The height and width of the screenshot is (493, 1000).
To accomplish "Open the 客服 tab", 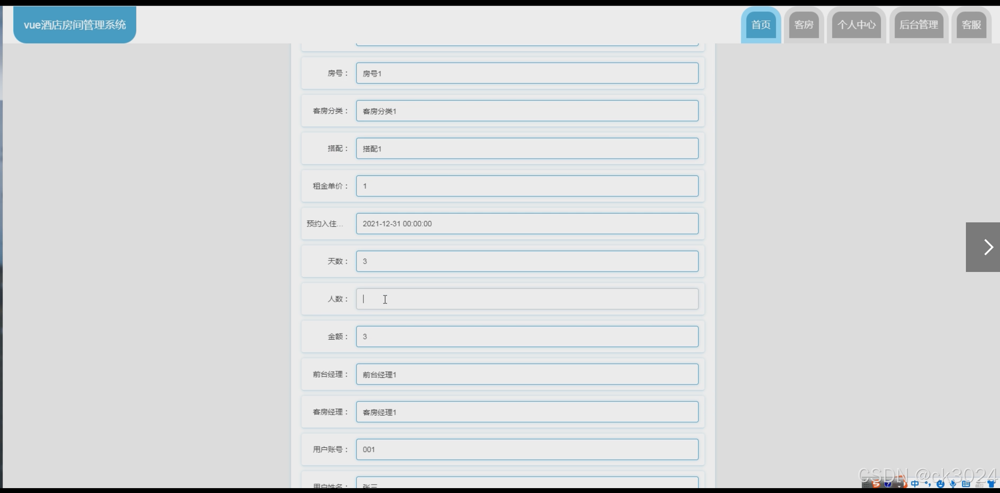I will (x=971, y=25).
